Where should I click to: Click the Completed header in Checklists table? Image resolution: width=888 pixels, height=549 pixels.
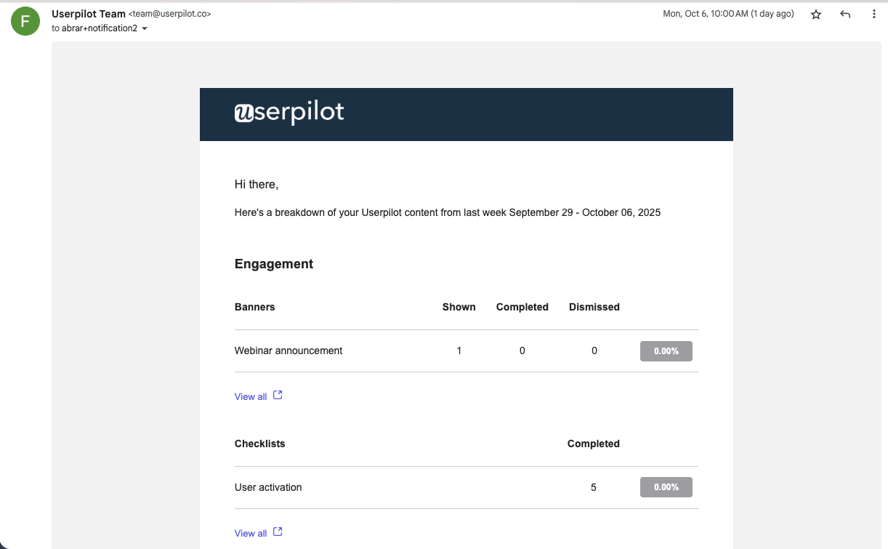(x=594, y=444)
